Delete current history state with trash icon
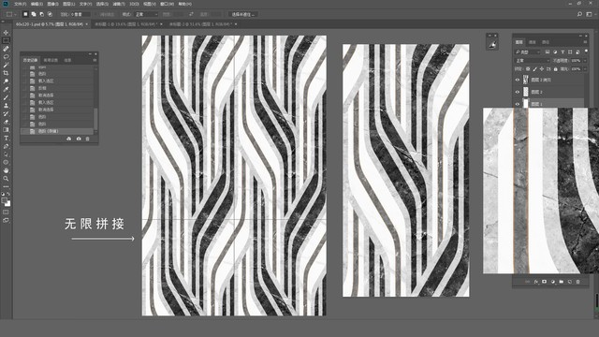 (87, 139)
